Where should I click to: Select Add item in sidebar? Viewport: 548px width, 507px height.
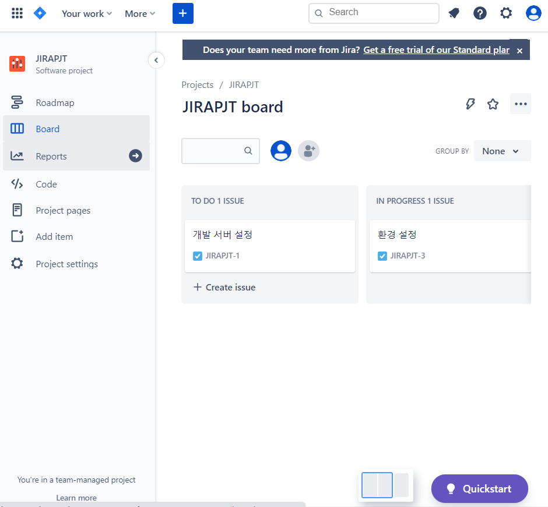pos(76,236)
